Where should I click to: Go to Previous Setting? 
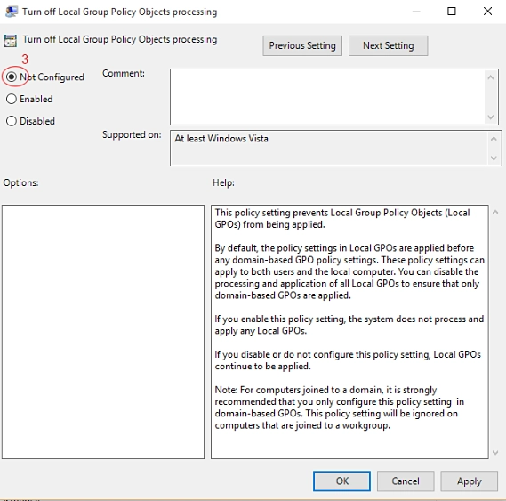pos(302,46)
